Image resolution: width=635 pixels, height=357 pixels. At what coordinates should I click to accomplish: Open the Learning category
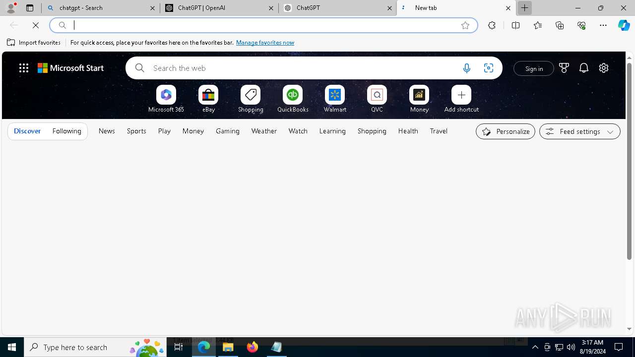pyautogui.click(x=332, y=131)
